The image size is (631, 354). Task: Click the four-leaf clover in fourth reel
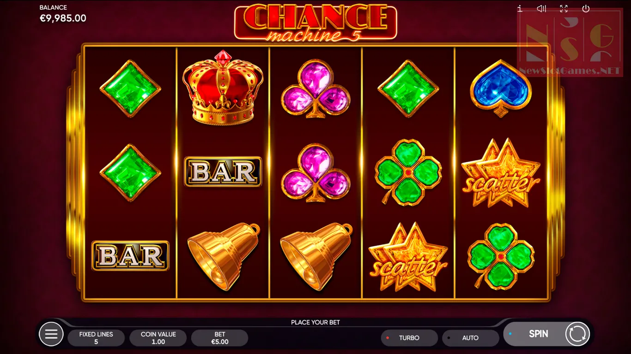[408, 172]
